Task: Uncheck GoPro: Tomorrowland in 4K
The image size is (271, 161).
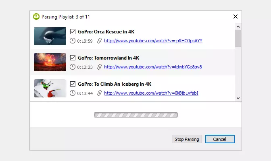Action: click(73, 58)
